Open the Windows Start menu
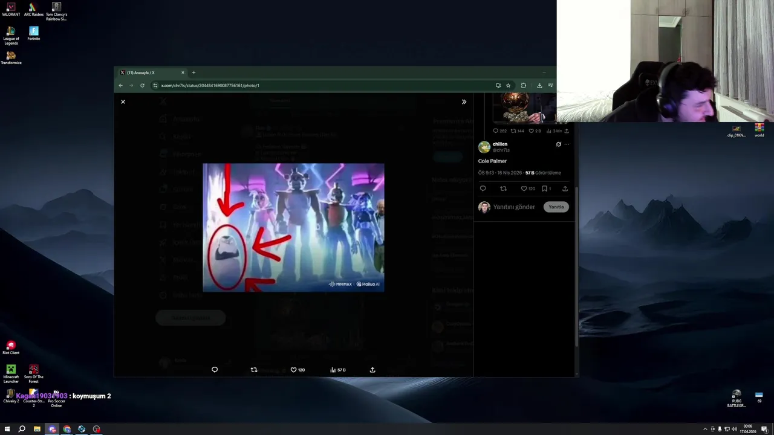 7,429
